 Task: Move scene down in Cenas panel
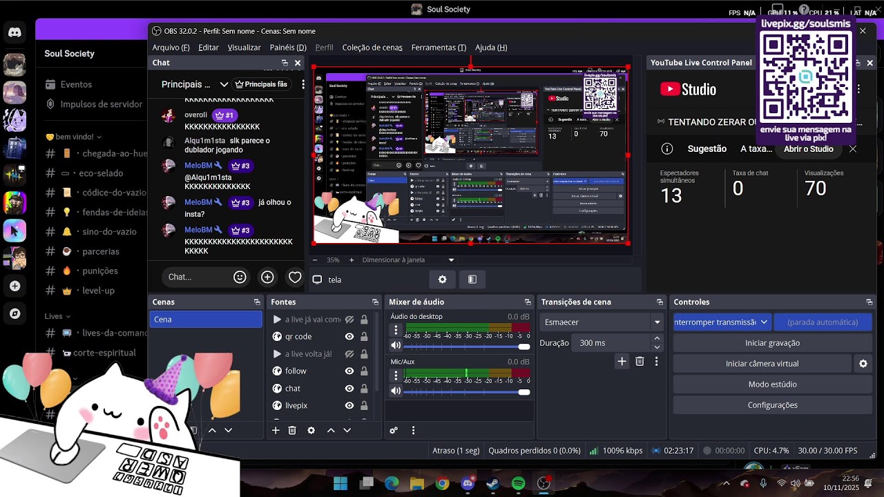[x=229, y=430]
